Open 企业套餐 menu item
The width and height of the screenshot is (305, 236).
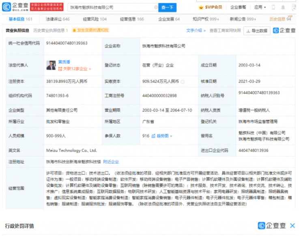click(x=238, y=7)
